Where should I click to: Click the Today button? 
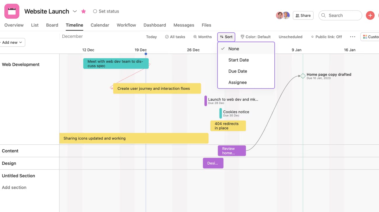coord(151,37)
